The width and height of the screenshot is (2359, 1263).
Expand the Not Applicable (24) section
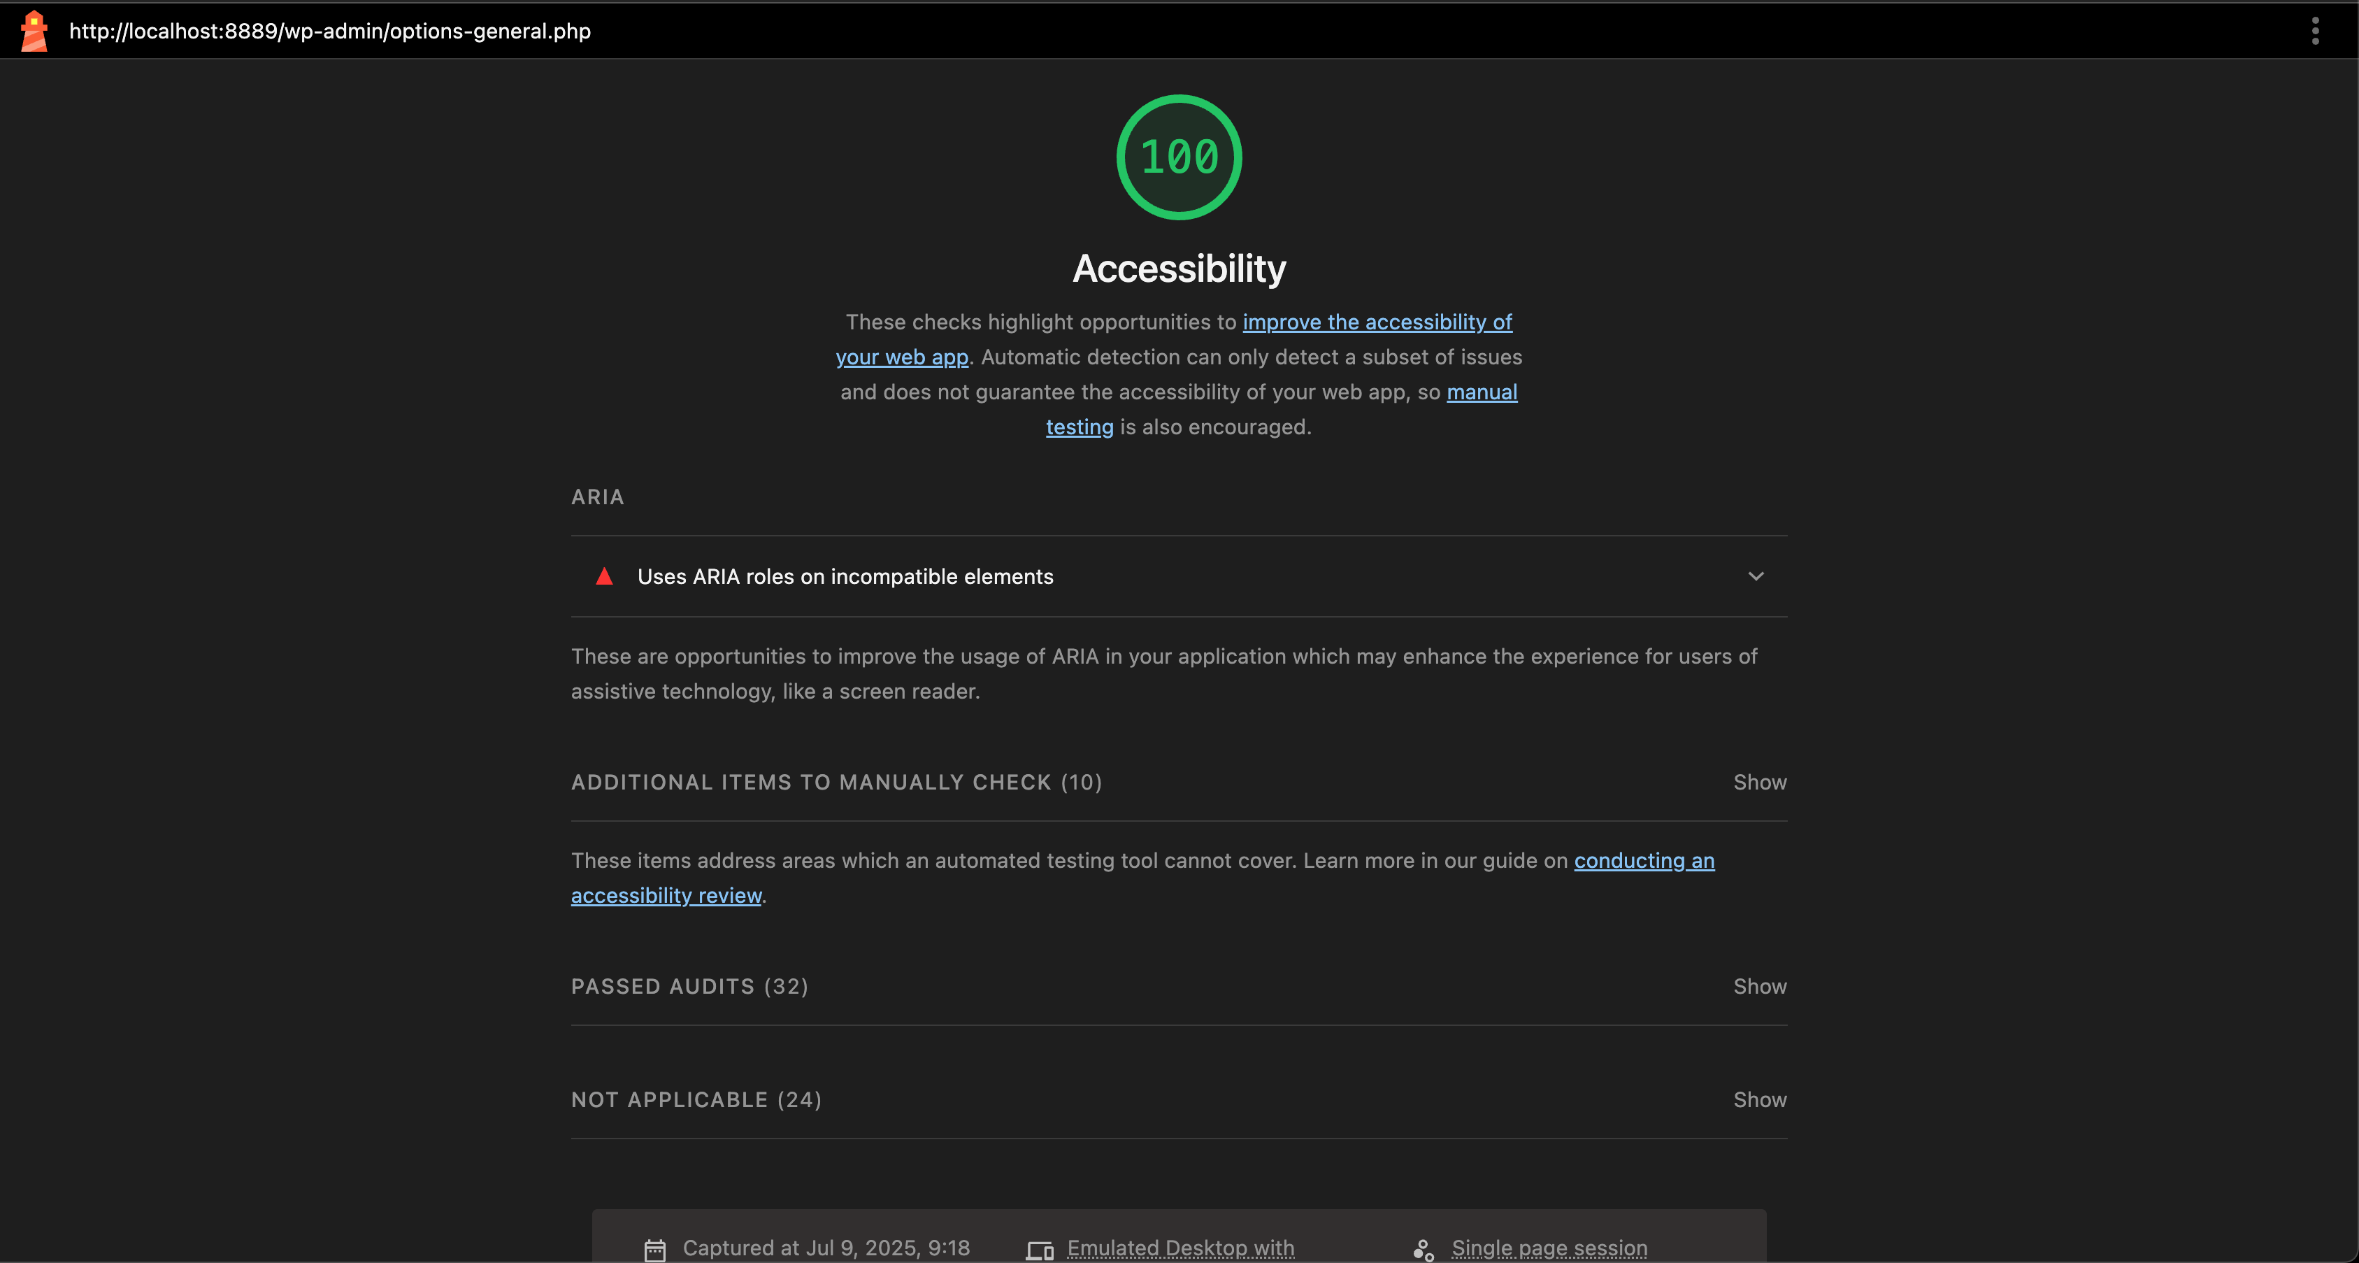[x=1759, y=1100]
